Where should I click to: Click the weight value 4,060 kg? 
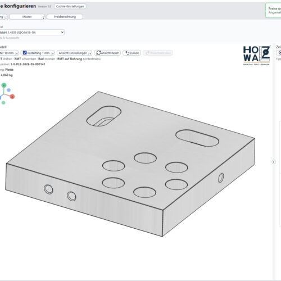pos(7,75)
